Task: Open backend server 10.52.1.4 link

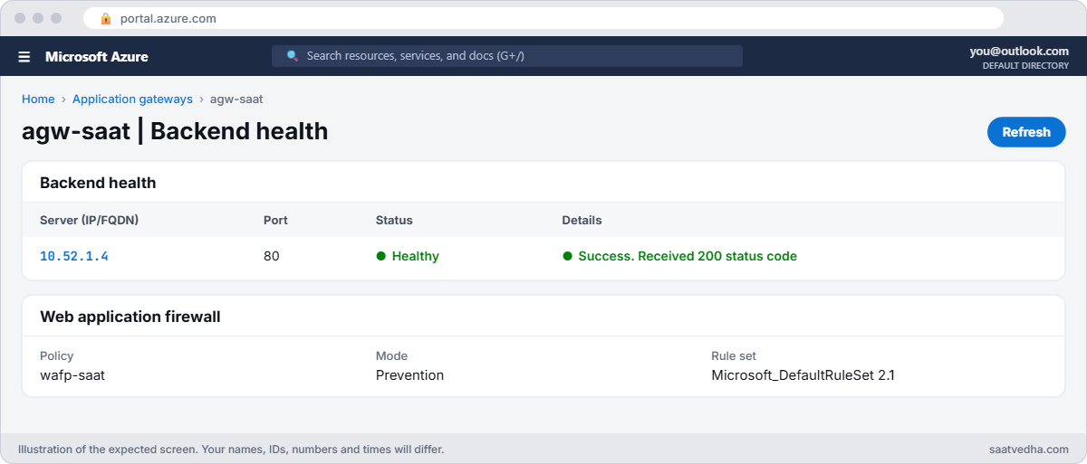Action: click(x=74, y=256)
